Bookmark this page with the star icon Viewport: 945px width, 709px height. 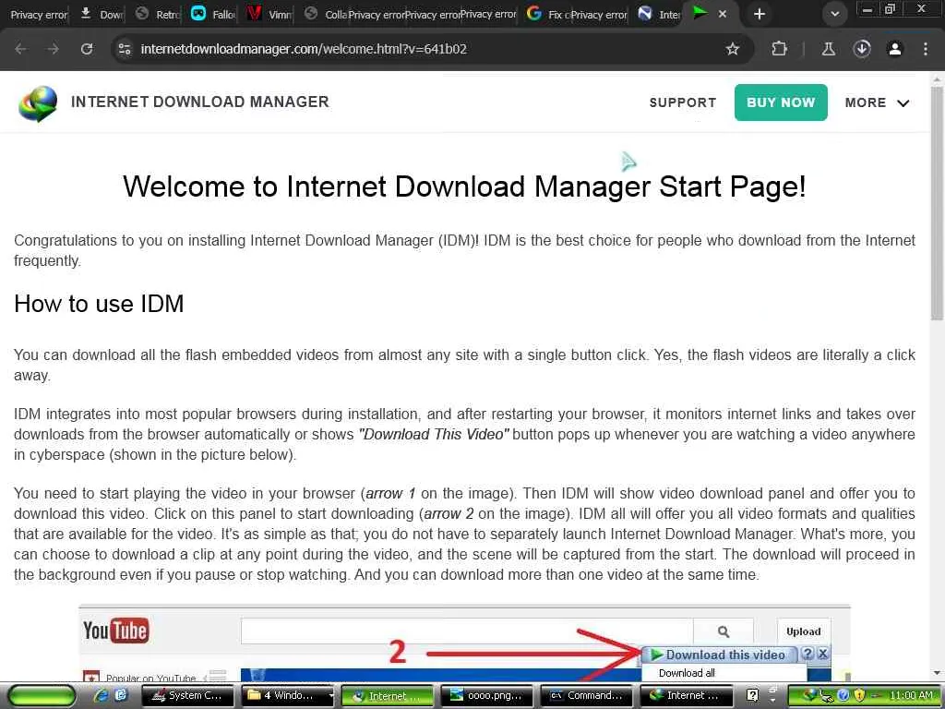click(732, 49)
